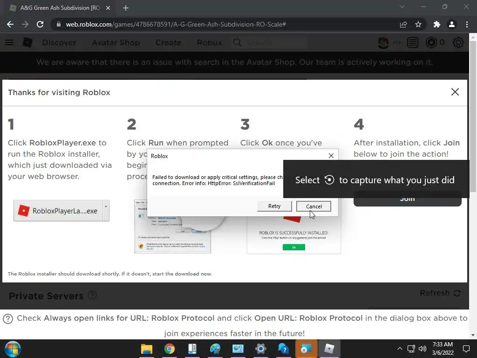Open a new browser tab
The width and height of the screenshot is (477, 358).
[126, 8]
